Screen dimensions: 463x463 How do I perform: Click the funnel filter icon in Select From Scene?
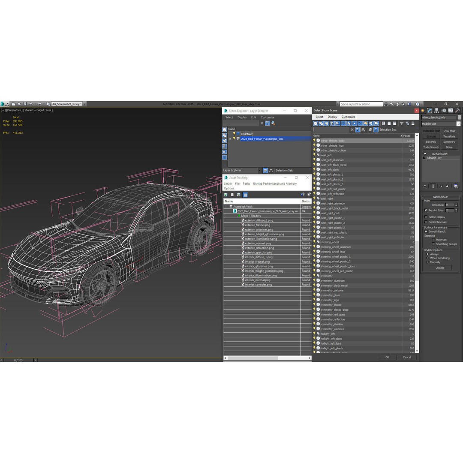[x=402, y=123]
